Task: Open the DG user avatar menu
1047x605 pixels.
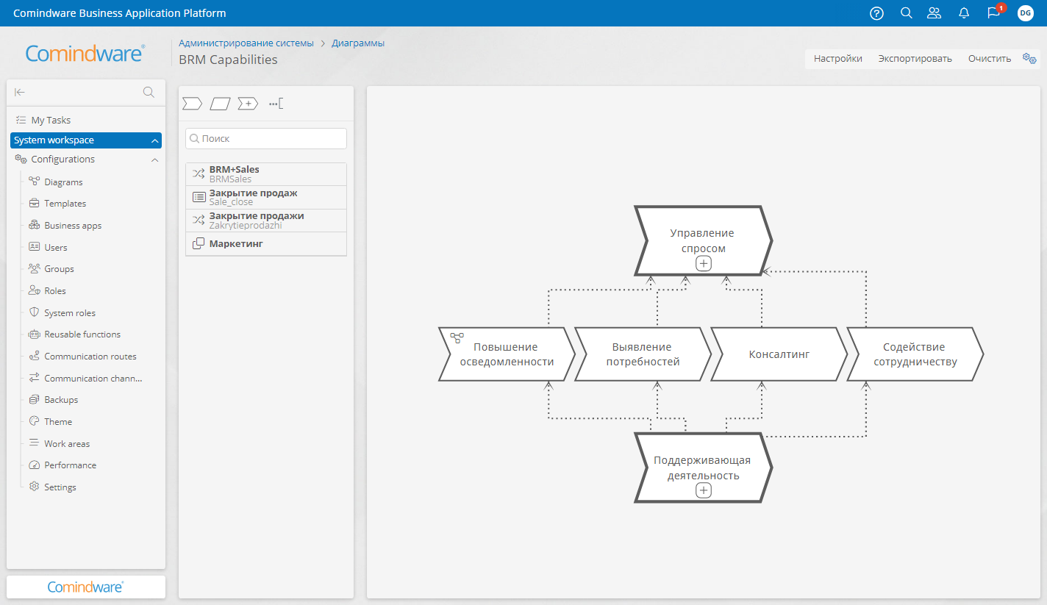Action: coord(1026,13)
